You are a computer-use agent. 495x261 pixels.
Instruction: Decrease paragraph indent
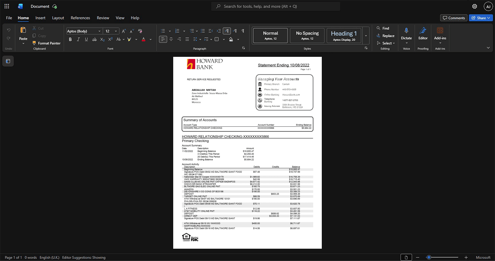pyautogui.click(x=211, y=31)
